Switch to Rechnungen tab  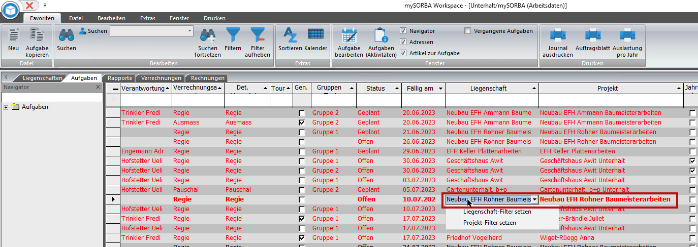coord(208,78)
